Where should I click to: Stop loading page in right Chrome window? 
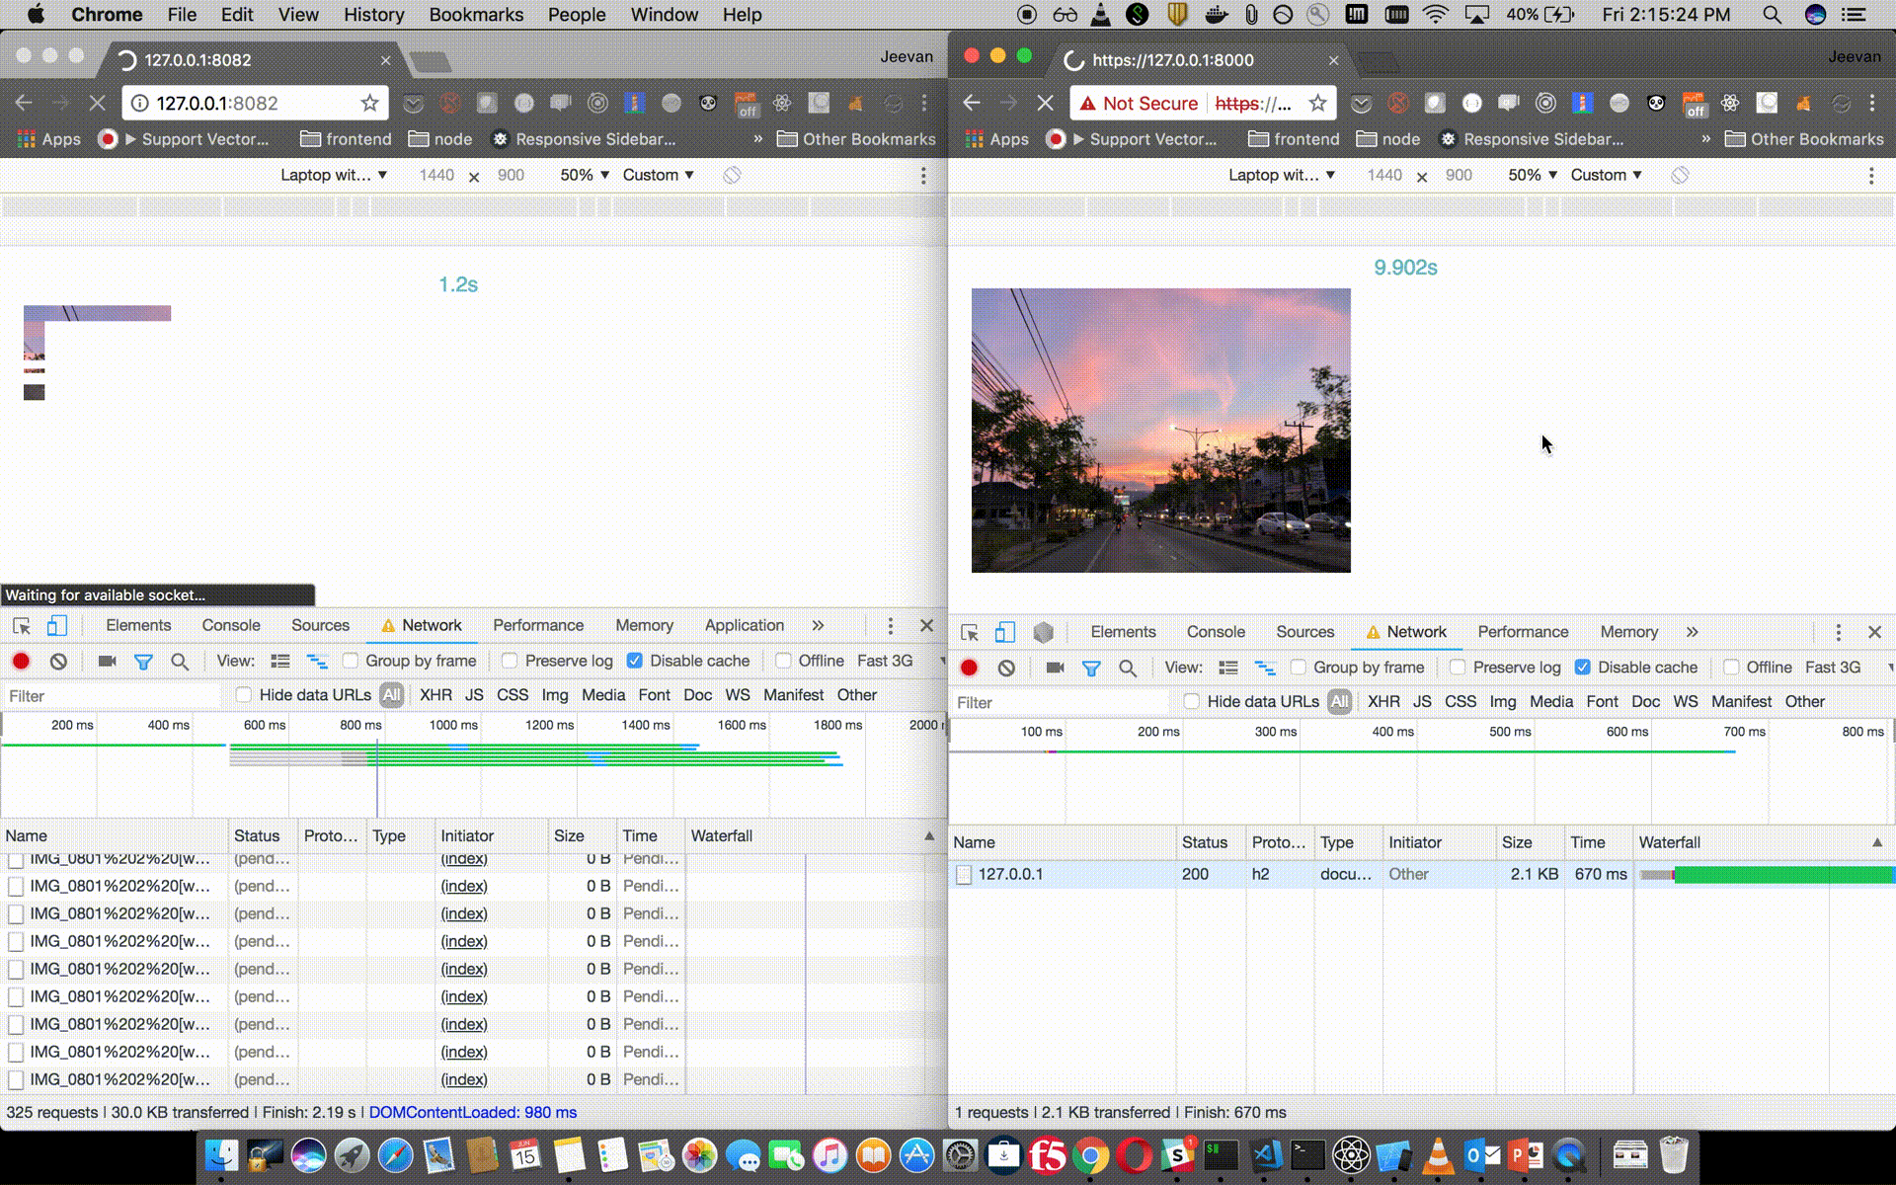pos(1045,103)
